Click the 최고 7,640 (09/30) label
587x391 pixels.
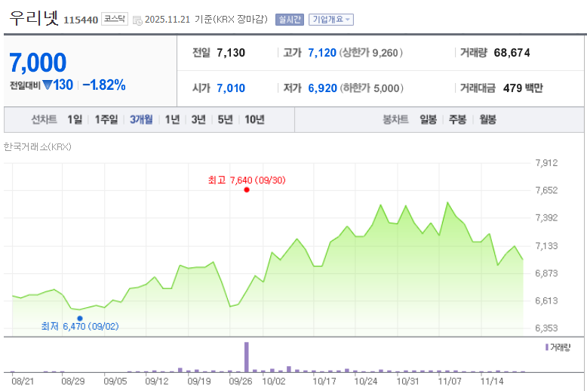247,180
